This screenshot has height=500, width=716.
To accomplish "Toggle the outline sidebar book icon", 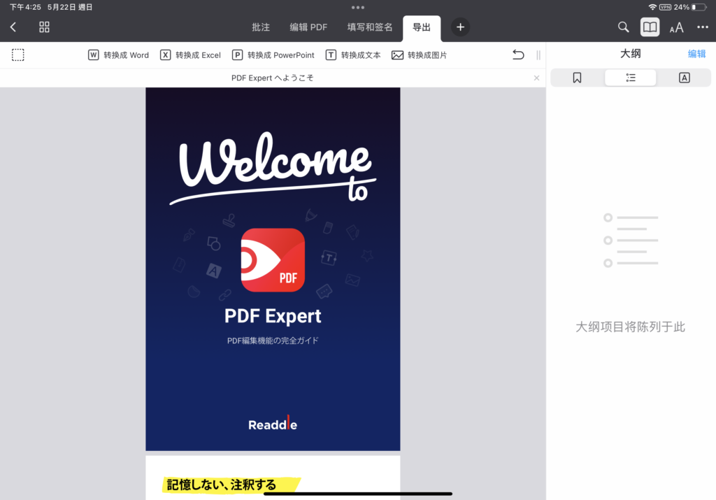I will tap(650, 27).
